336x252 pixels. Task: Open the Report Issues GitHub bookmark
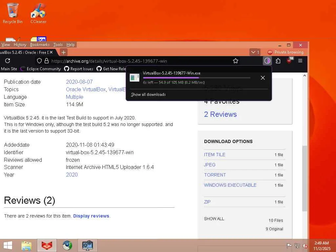[x=79, y=69]
